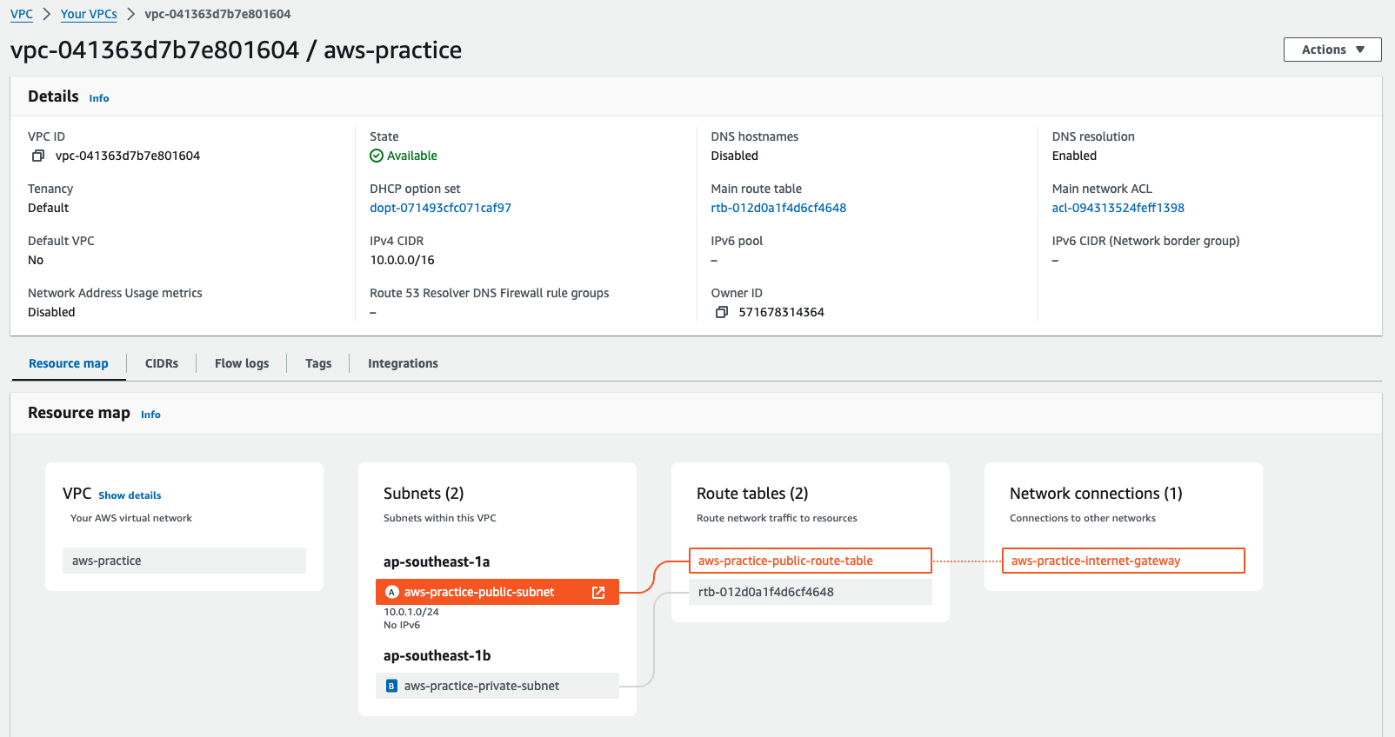
Task: Click the B zone badge on private subnet
Action: [391, 686]
